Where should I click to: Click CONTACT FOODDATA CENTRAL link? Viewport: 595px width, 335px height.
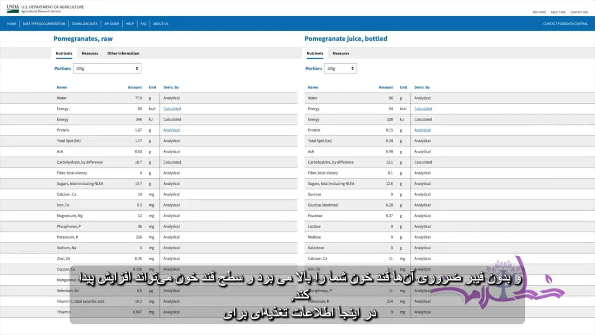[565, 24]
